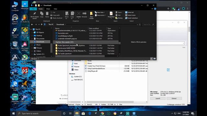The image size is (207, 116).
Task: Select System (C:) in dark navigation tree
Action: click(x=40, y=54)
